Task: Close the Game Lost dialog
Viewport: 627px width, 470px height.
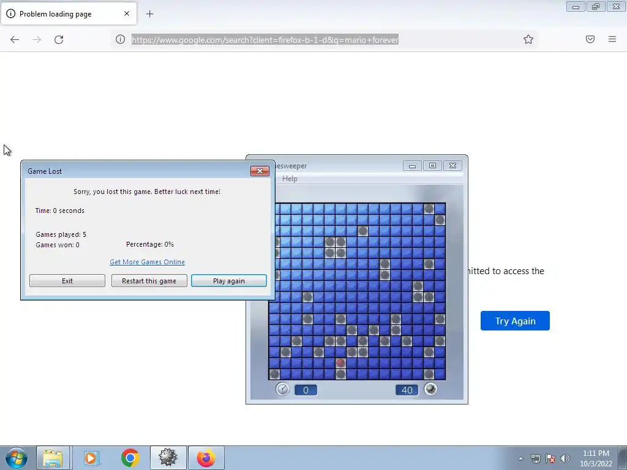Action: point(260,171)
